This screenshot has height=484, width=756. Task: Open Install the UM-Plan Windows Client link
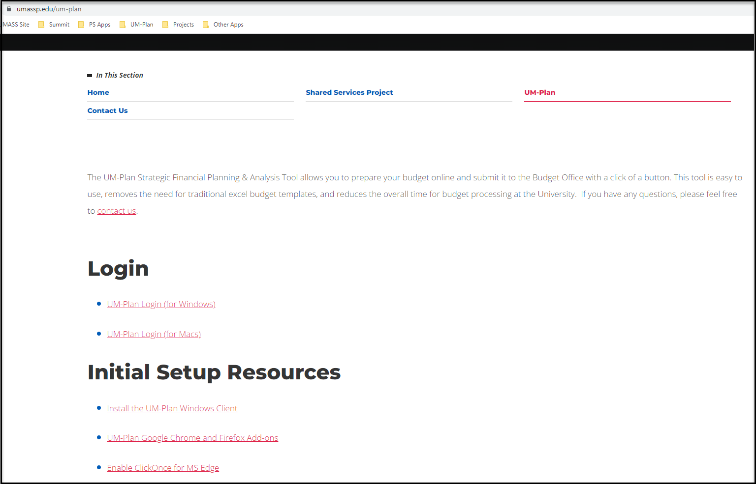click(x=172, y=408)
